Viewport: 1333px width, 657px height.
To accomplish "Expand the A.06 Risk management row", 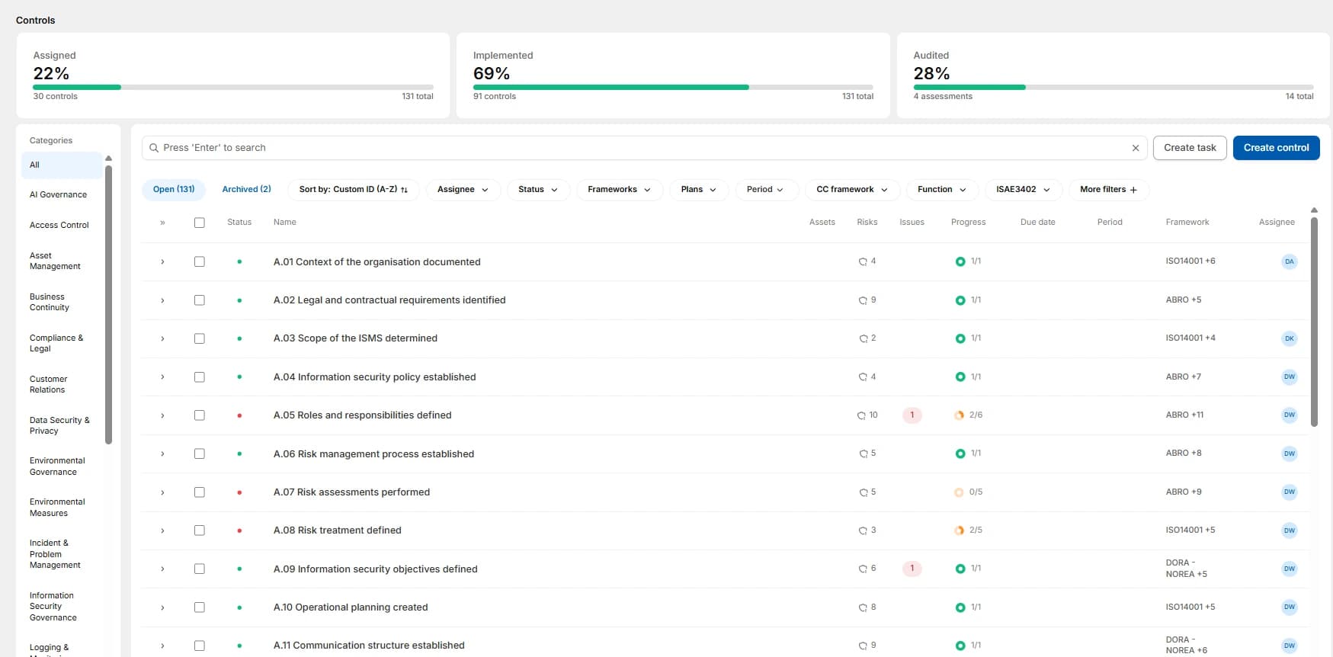I will (162, 454).
